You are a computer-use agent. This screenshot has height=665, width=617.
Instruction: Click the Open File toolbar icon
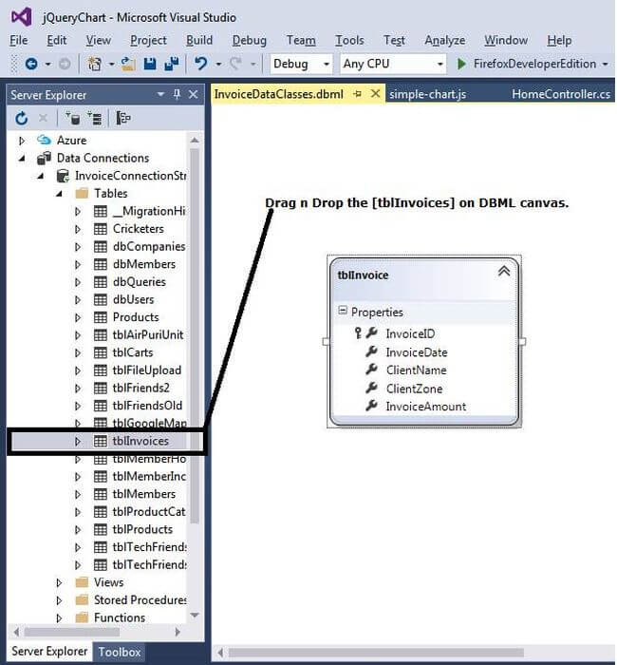click(x=128, y=64)
